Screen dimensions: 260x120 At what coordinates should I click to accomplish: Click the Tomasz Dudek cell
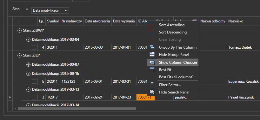click(x=243, y=47)
